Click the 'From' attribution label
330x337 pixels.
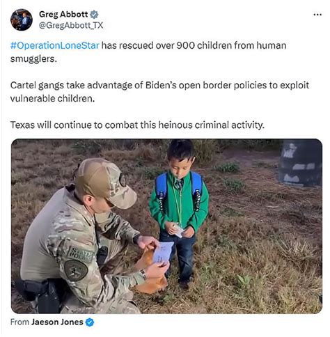[19, 322]
